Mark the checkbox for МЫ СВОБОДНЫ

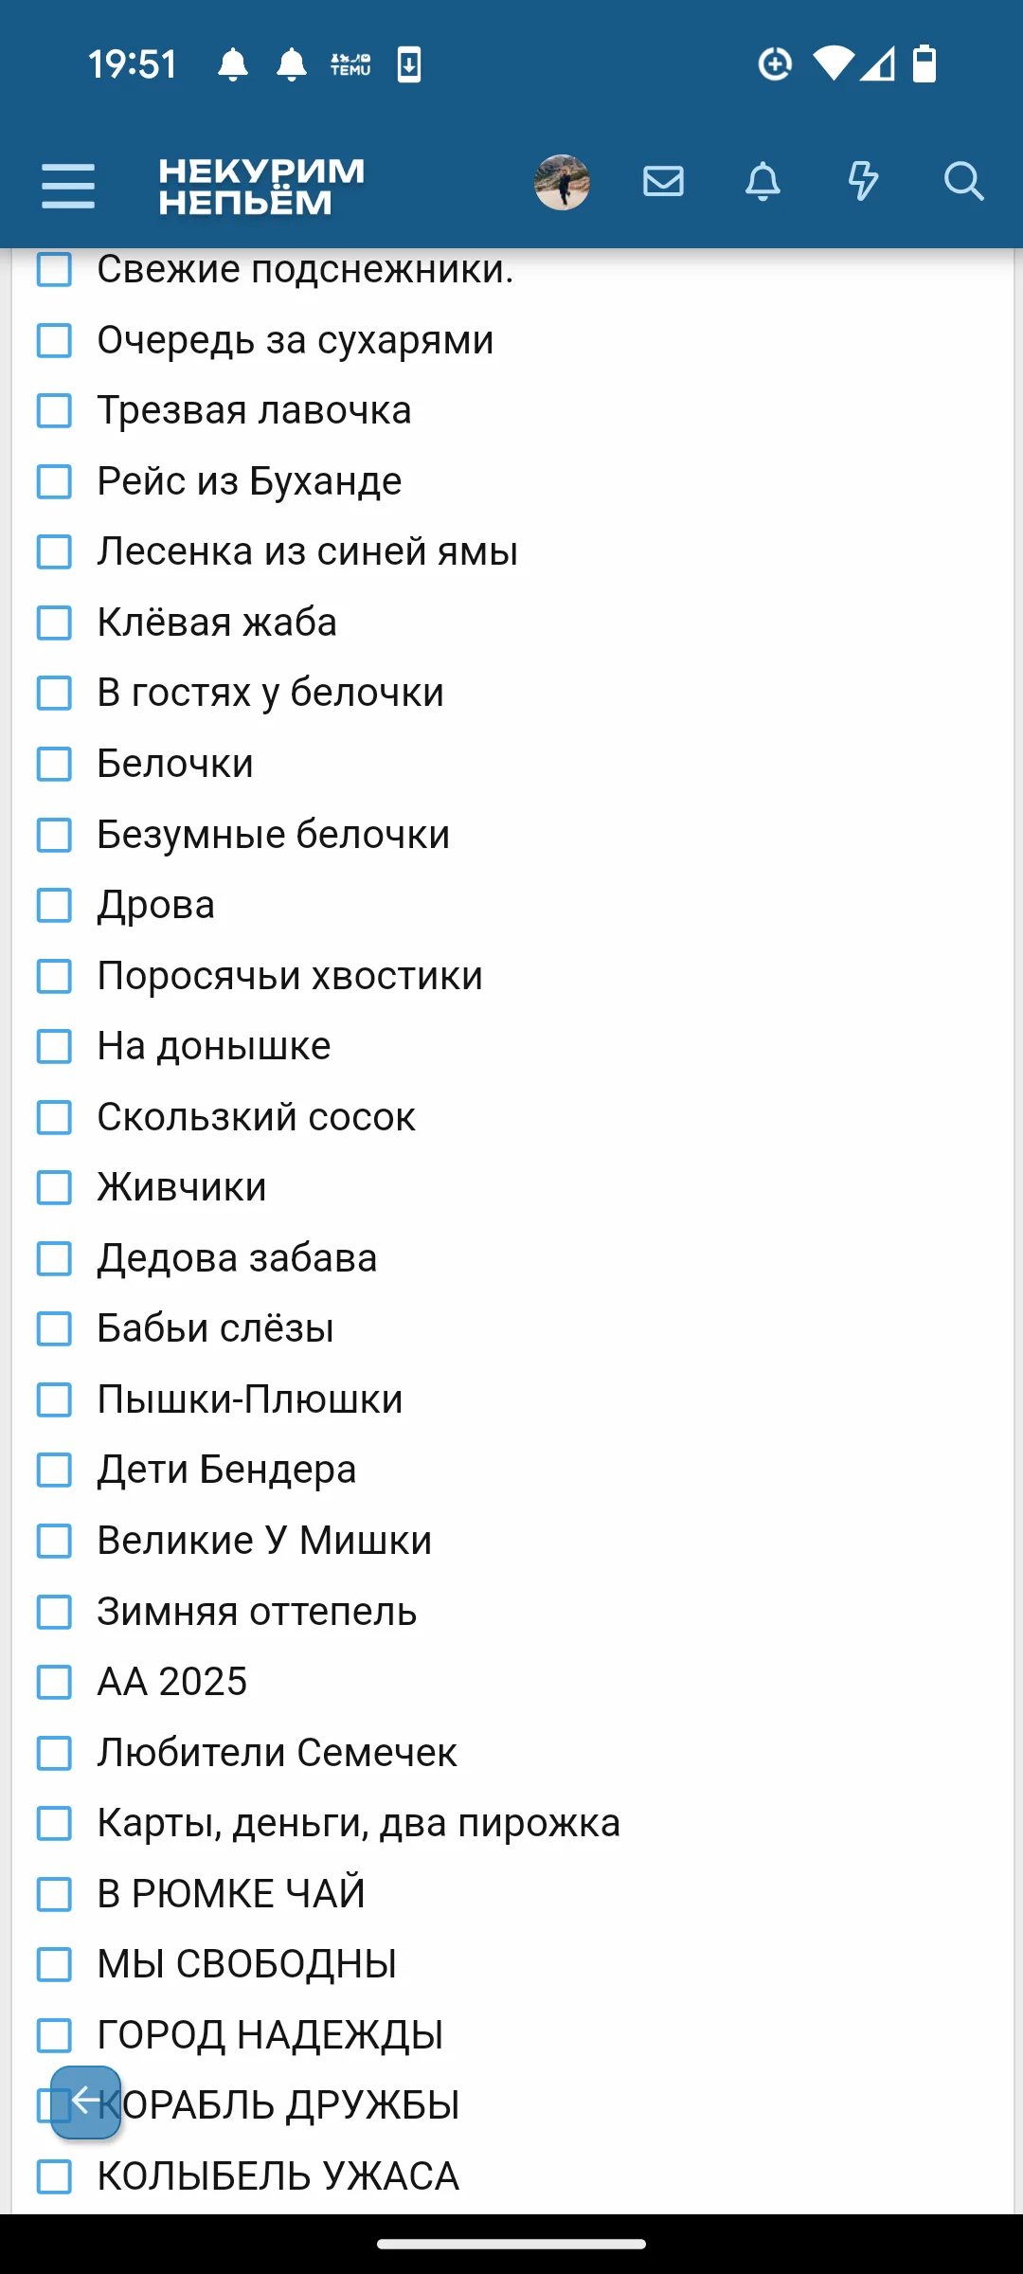click(54, 1964)
